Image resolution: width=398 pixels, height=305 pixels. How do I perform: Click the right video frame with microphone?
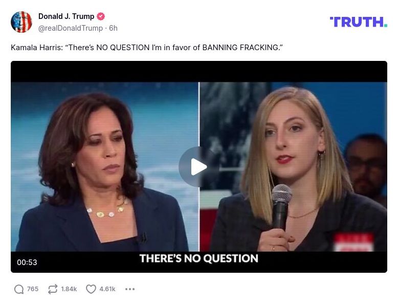(x=294, y=167)
